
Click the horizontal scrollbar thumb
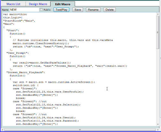click(80, 130)
